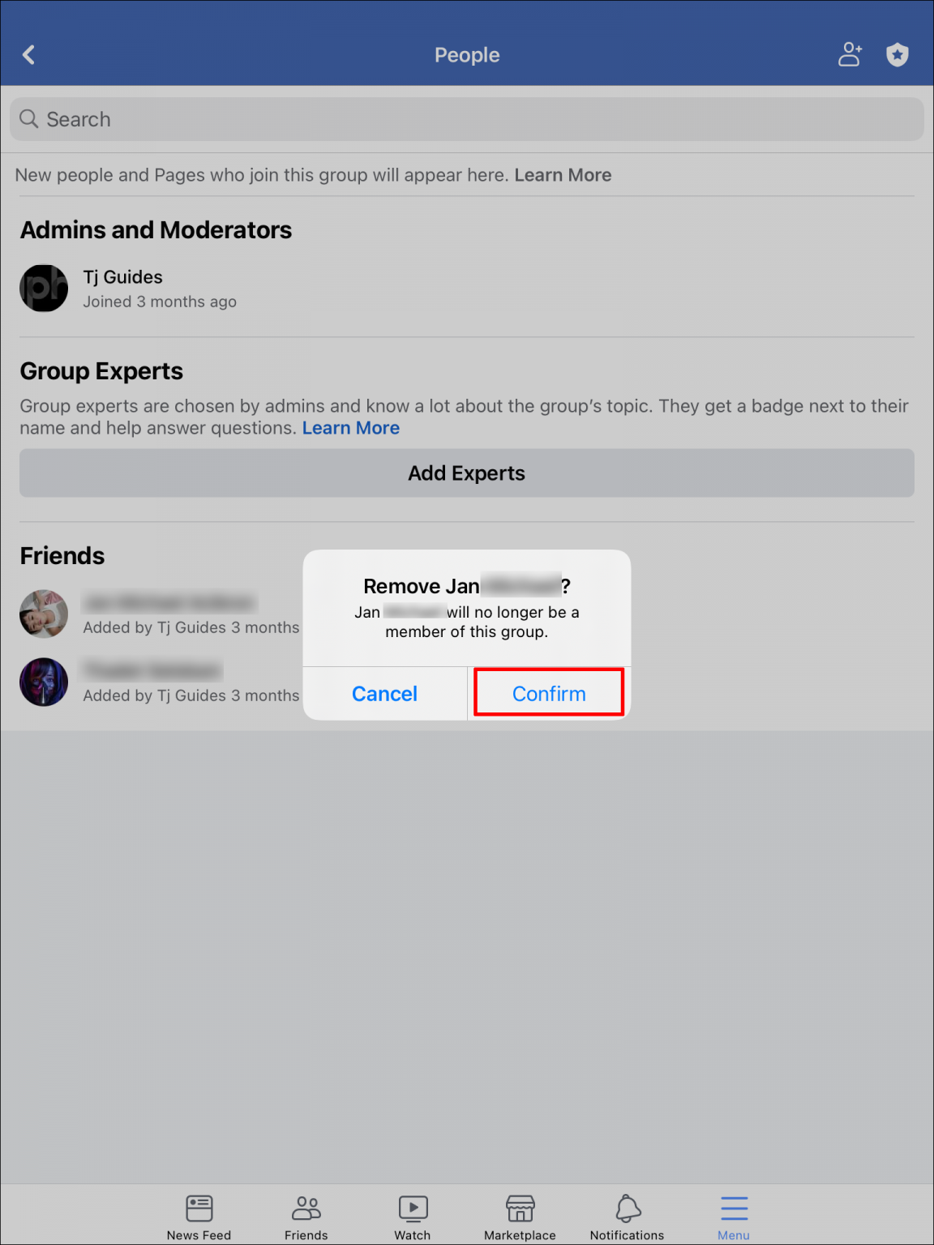This screenshot has width=934, height=1245.
Task: Tap the search magnifier icon
Action: click(28, 119)
